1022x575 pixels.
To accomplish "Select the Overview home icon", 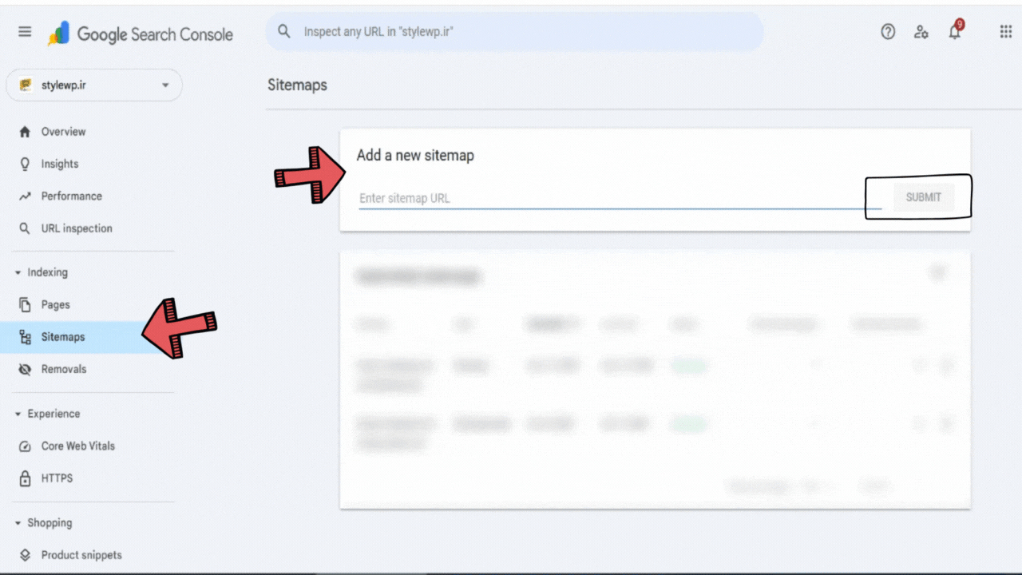I will tap(26, 132).
